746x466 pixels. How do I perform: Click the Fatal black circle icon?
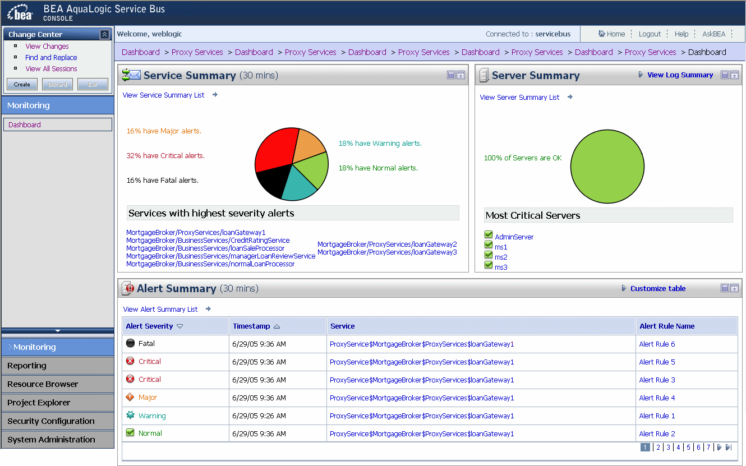tap(130, 343)
